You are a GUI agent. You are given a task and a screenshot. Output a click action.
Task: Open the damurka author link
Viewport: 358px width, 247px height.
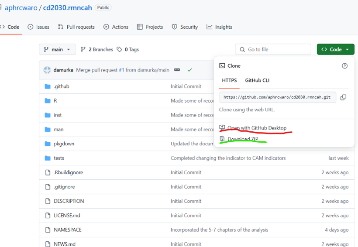tap(63, 70)
